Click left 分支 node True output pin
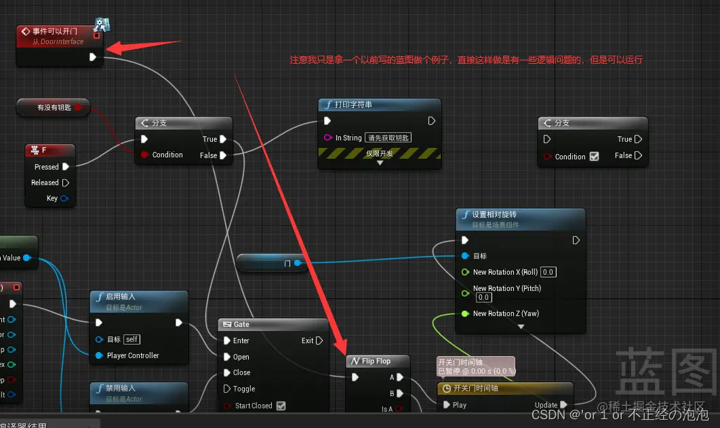Viewport: 720px width, 428px height. click(x=223, y=139)
